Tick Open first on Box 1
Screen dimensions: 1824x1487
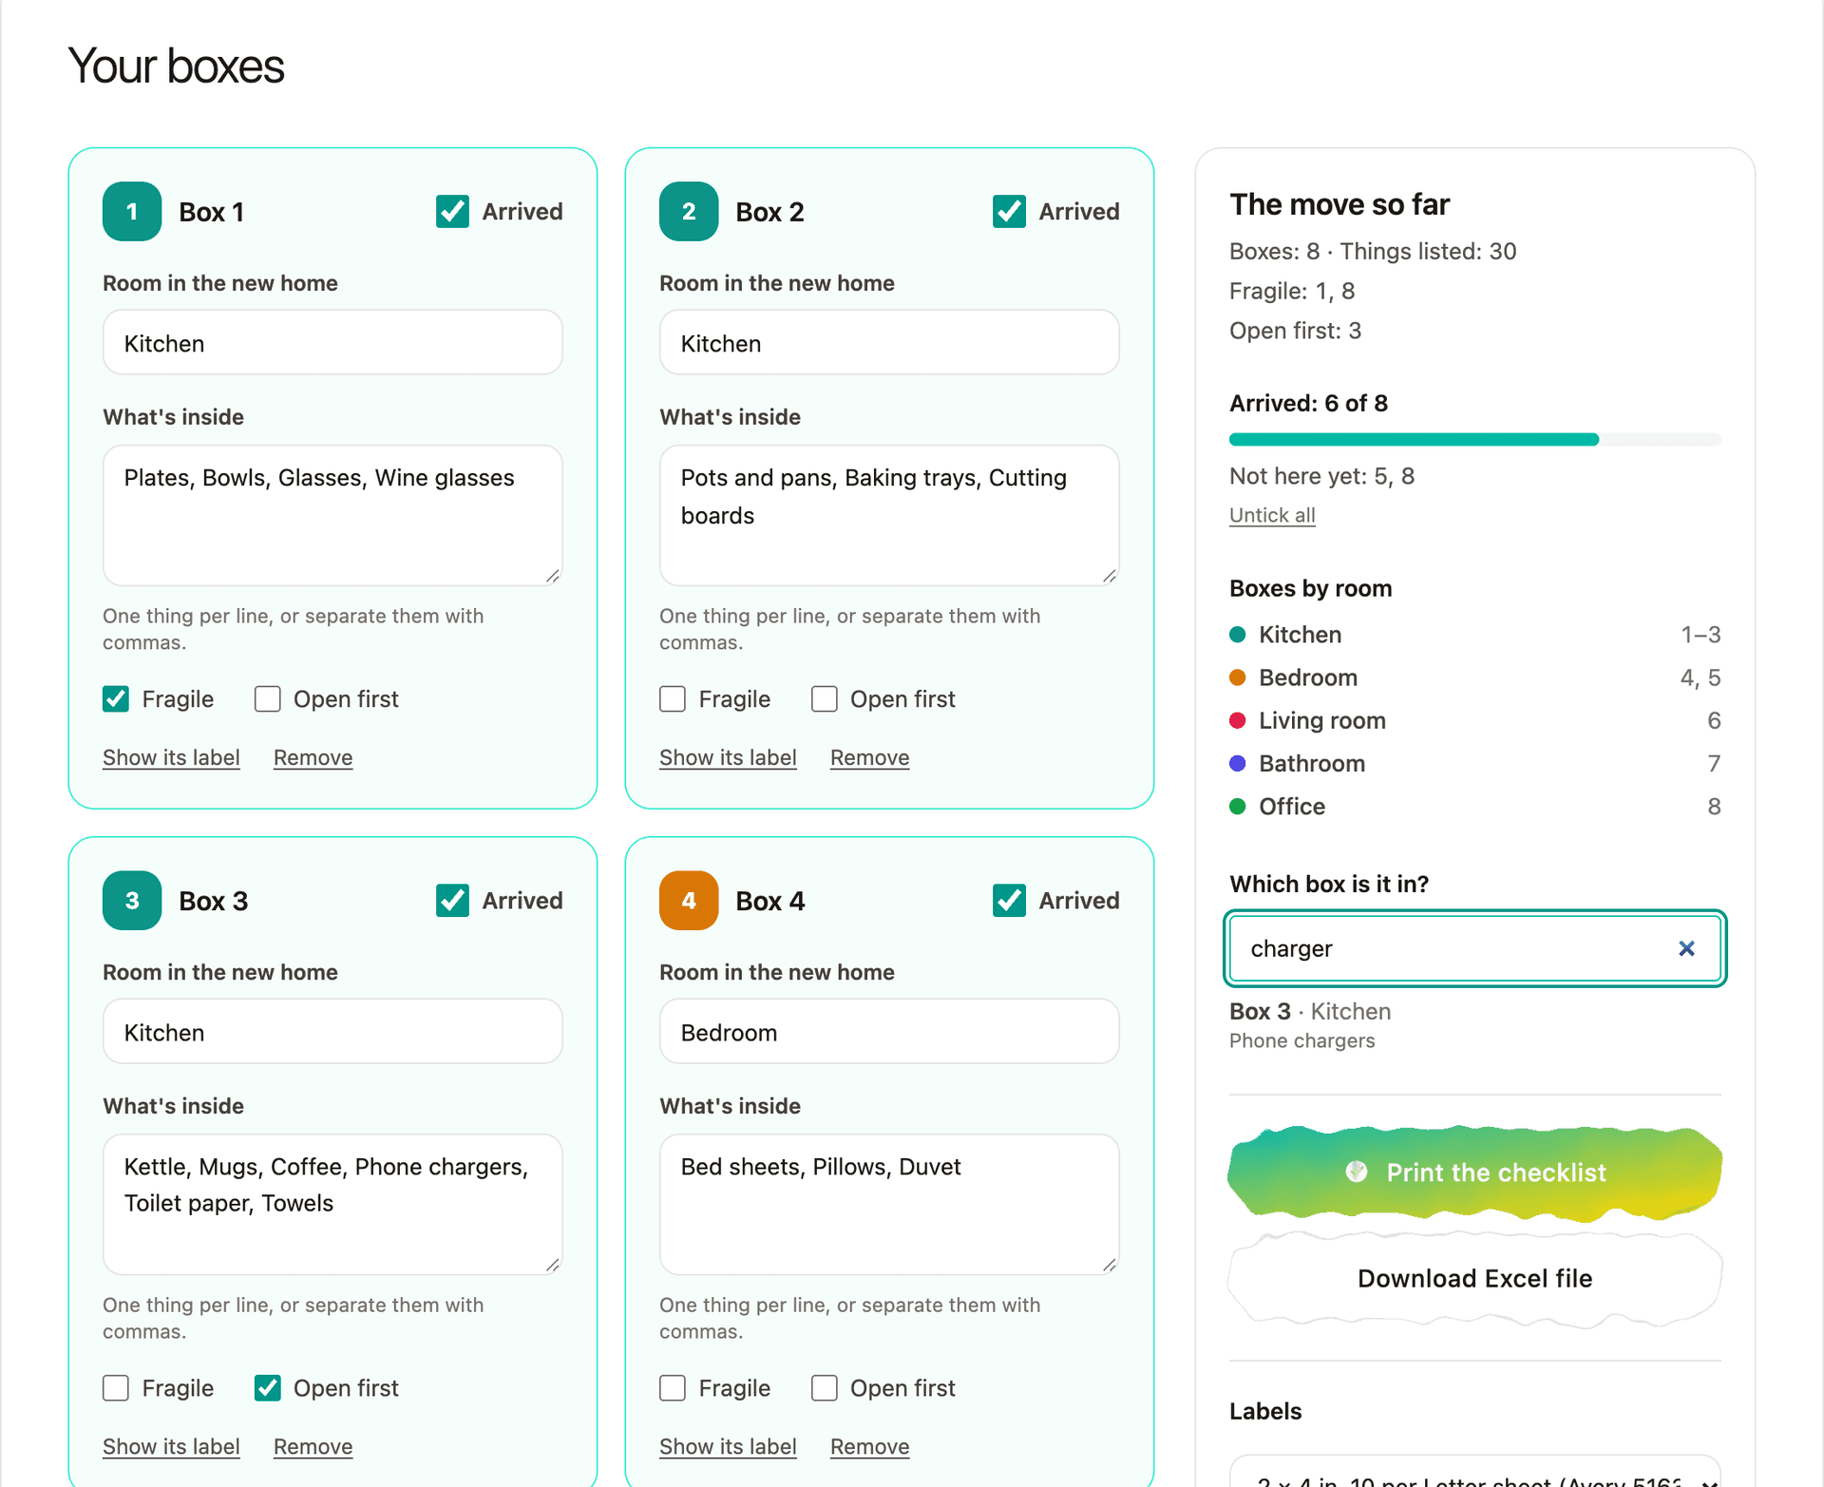click(268, 699)
